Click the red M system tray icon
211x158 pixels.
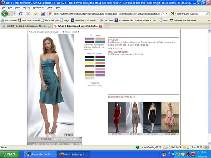193,155
